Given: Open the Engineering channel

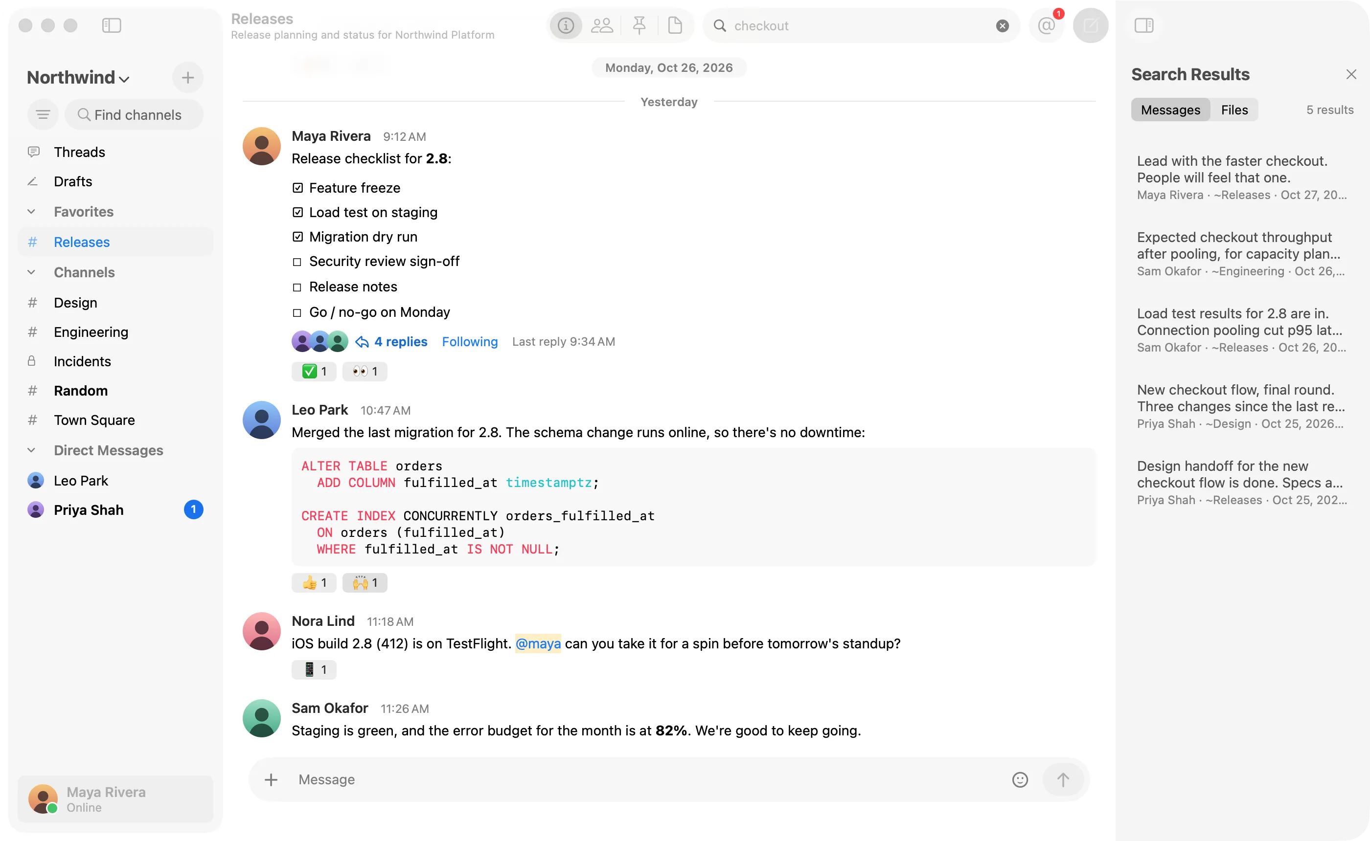Looking at the screenshot, I should (x=115, y=332).
